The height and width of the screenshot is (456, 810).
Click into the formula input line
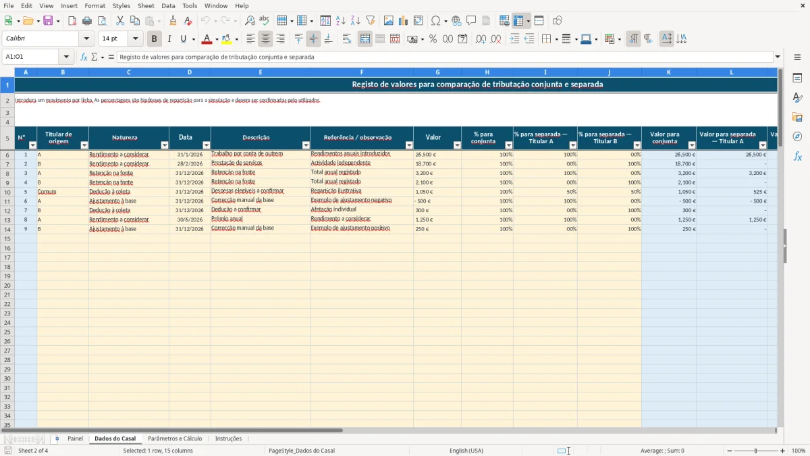click(446, 57)
